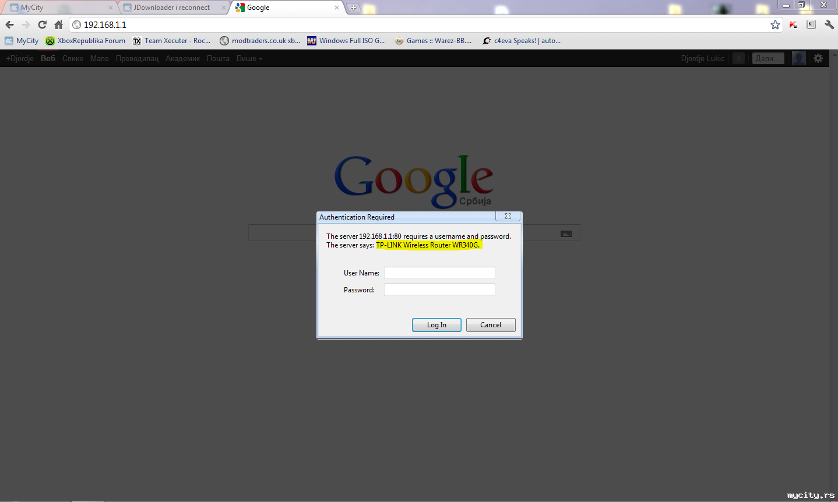Go back using the browser back arrow
Viewport: 838px width, 502px height.
9,24
